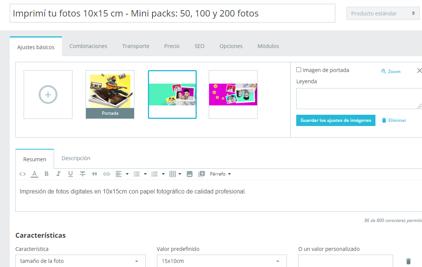Click into the summary text content
This screenshot has width=422, height=267.
tap(133, 192)
